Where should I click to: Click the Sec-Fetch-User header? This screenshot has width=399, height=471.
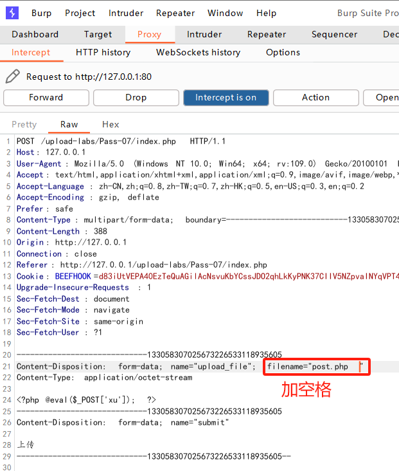(x=59, y=333)
